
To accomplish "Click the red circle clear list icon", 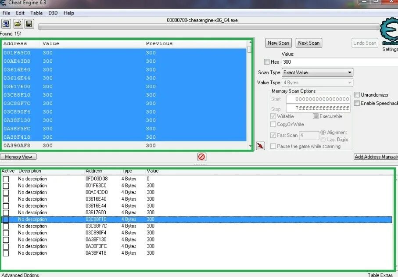I will (x=201, y=157).
